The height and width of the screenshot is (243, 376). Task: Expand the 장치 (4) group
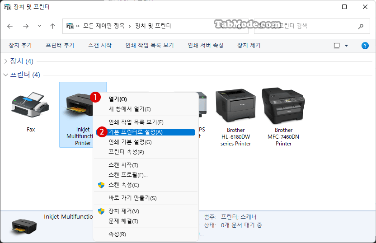click(5, 61)
